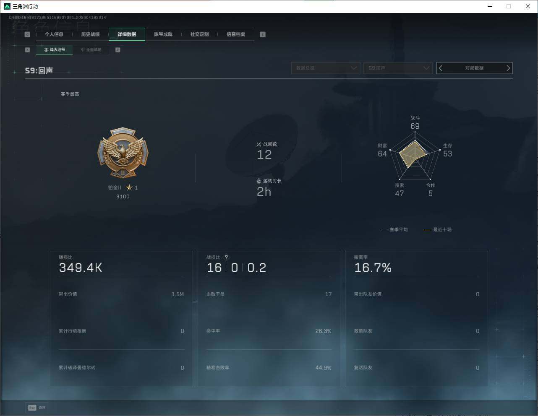Open the S9:回声 season dropdown
Screen dimensions: 538x416
398,68
